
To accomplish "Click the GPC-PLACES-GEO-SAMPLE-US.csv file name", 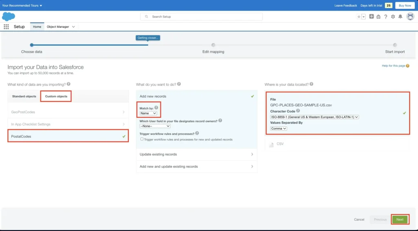I will [x=301, y=105].
